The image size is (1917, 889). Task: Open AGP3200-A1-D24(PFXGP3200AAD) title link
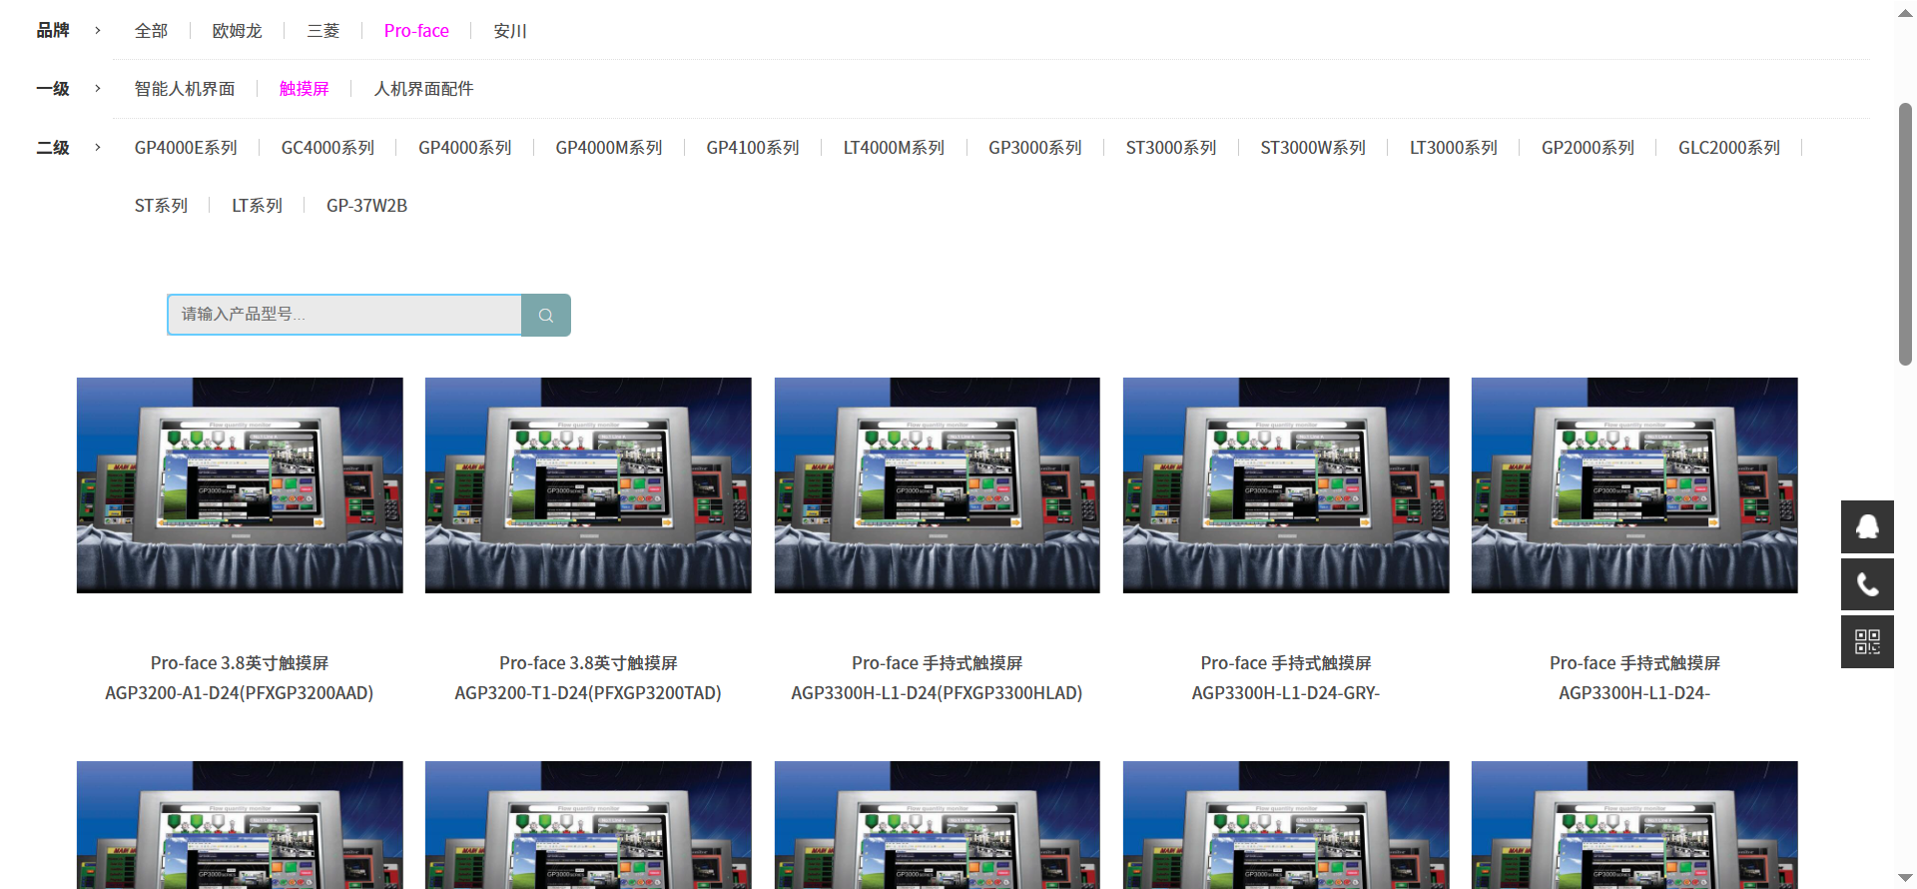coord(240,678)
